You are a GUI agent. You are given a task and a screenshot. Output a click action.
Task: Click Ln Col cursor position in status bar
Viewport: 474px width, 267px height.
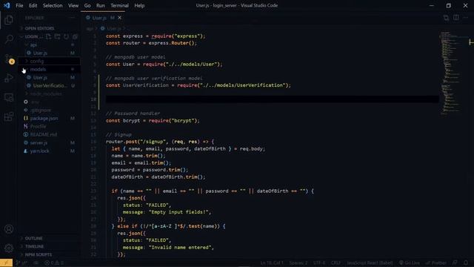tap(272, 263)
